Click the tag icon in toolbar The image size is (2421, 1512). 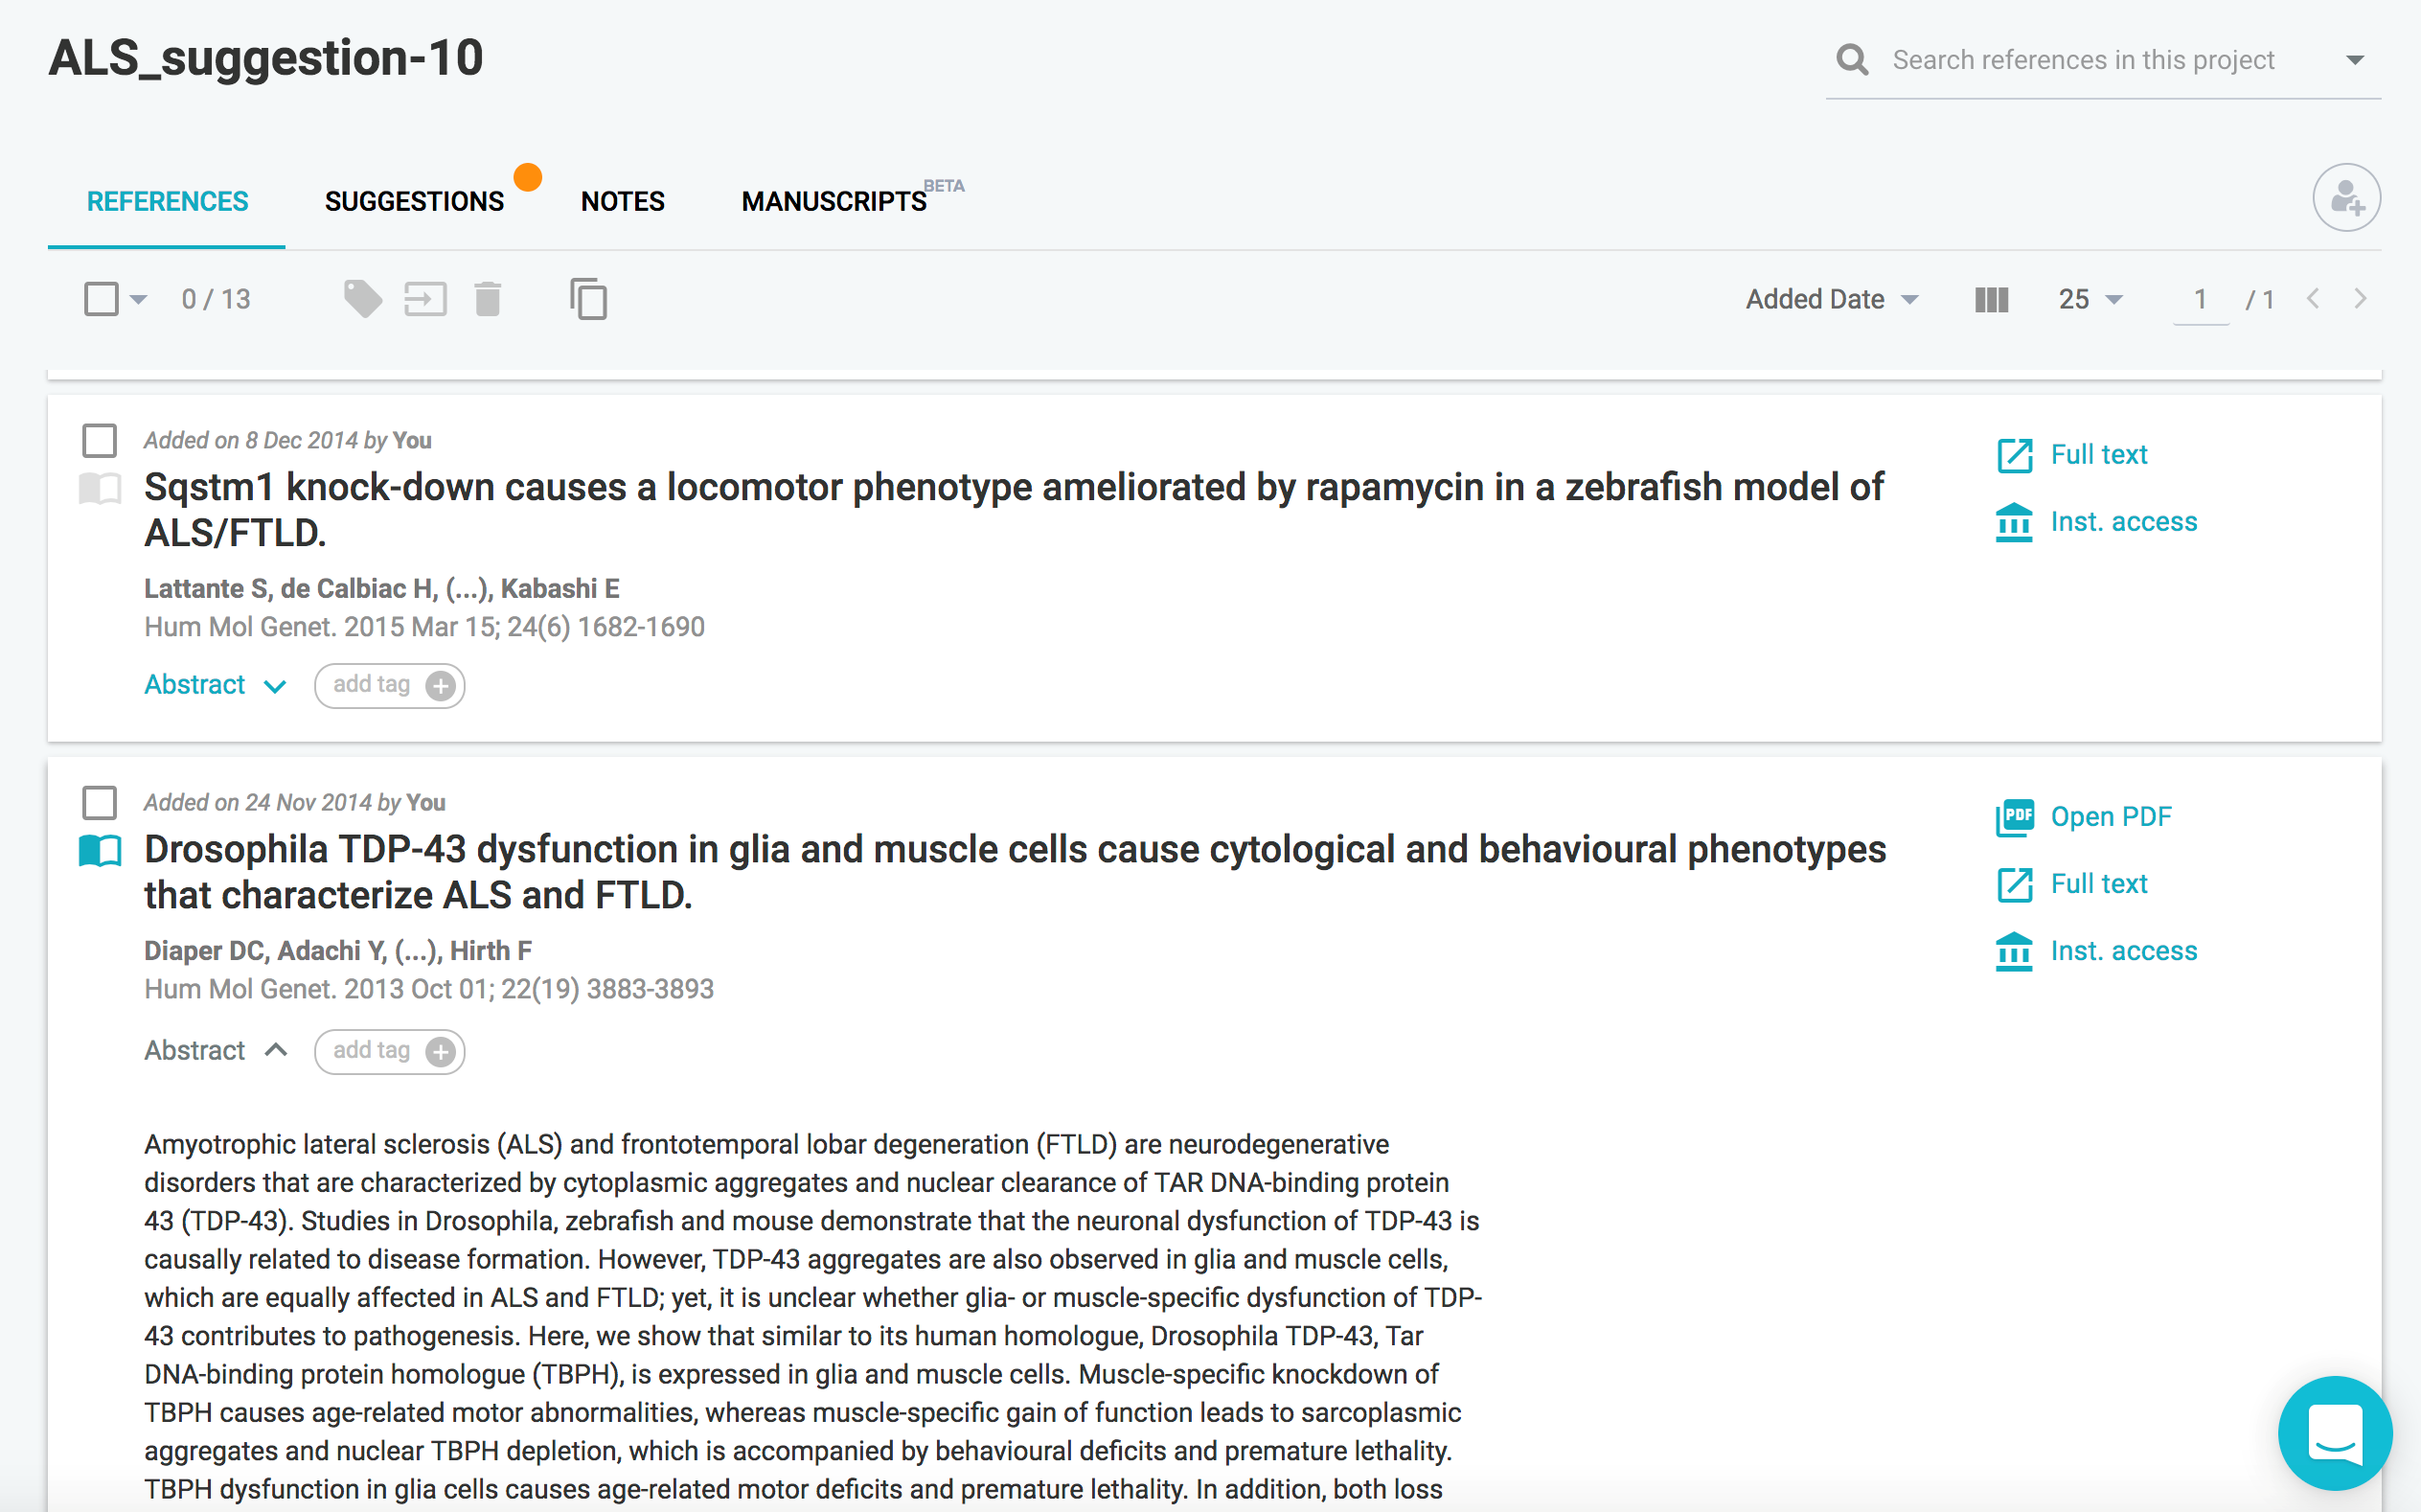tap(362, 299)
